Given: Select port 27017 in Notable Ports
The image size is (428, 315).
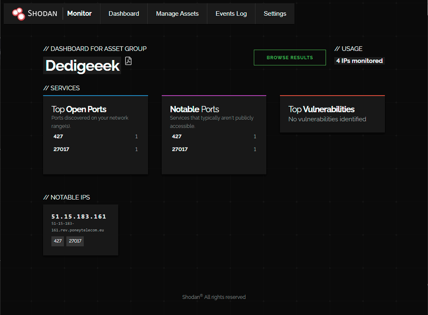Looking at the screenshot, I should tap(180, 149).
